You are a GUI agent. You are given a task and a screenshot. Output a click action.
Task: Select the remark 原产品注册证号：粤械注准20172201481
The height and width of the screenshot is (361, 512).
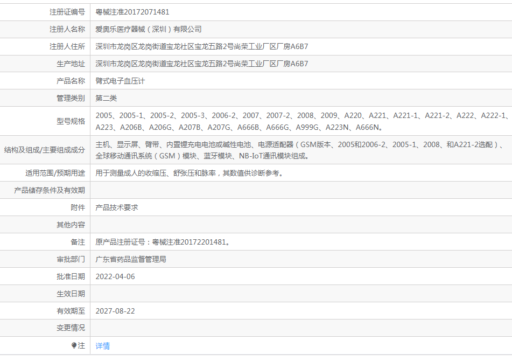(x=162, y=242)
